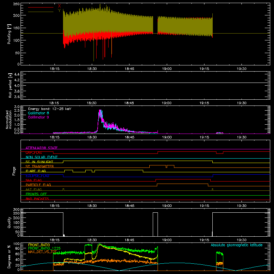
Task: Click '19:30' tick under Pointing plot
Action: pyautogui.click(x=241, y=69)
